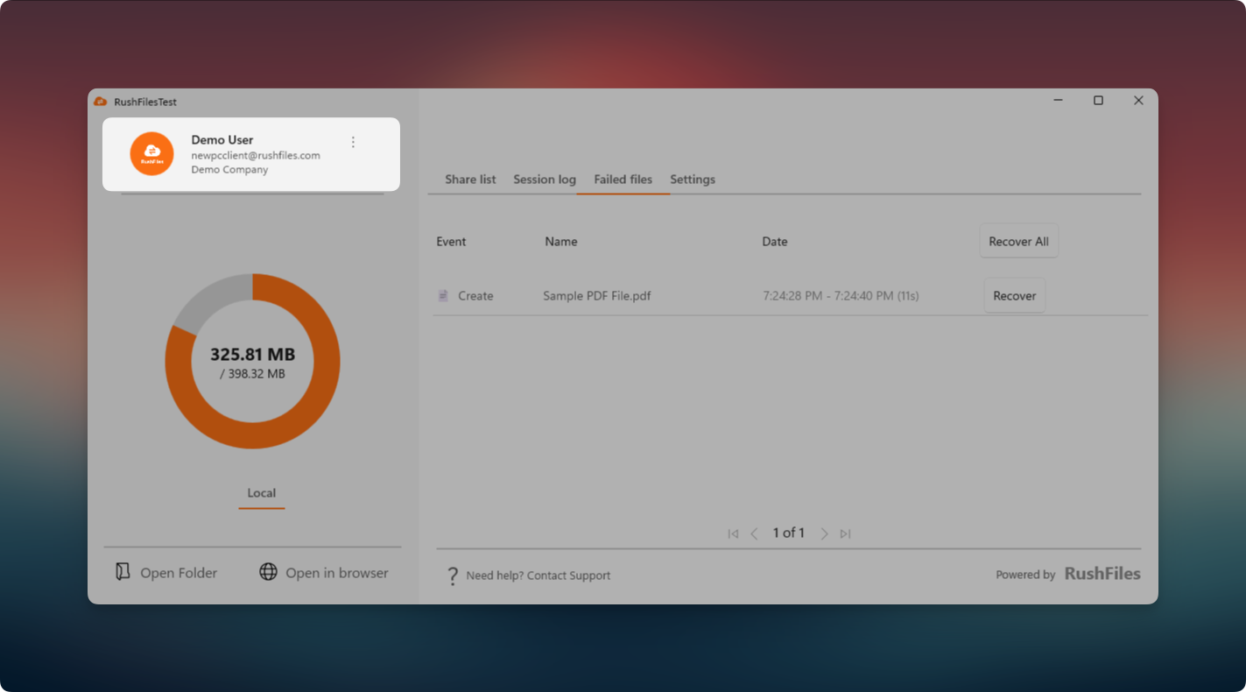Image resolution: width=1246 pixels, height=692 pixels.
Task: Click the Event column header
Action: coord(451,242)
